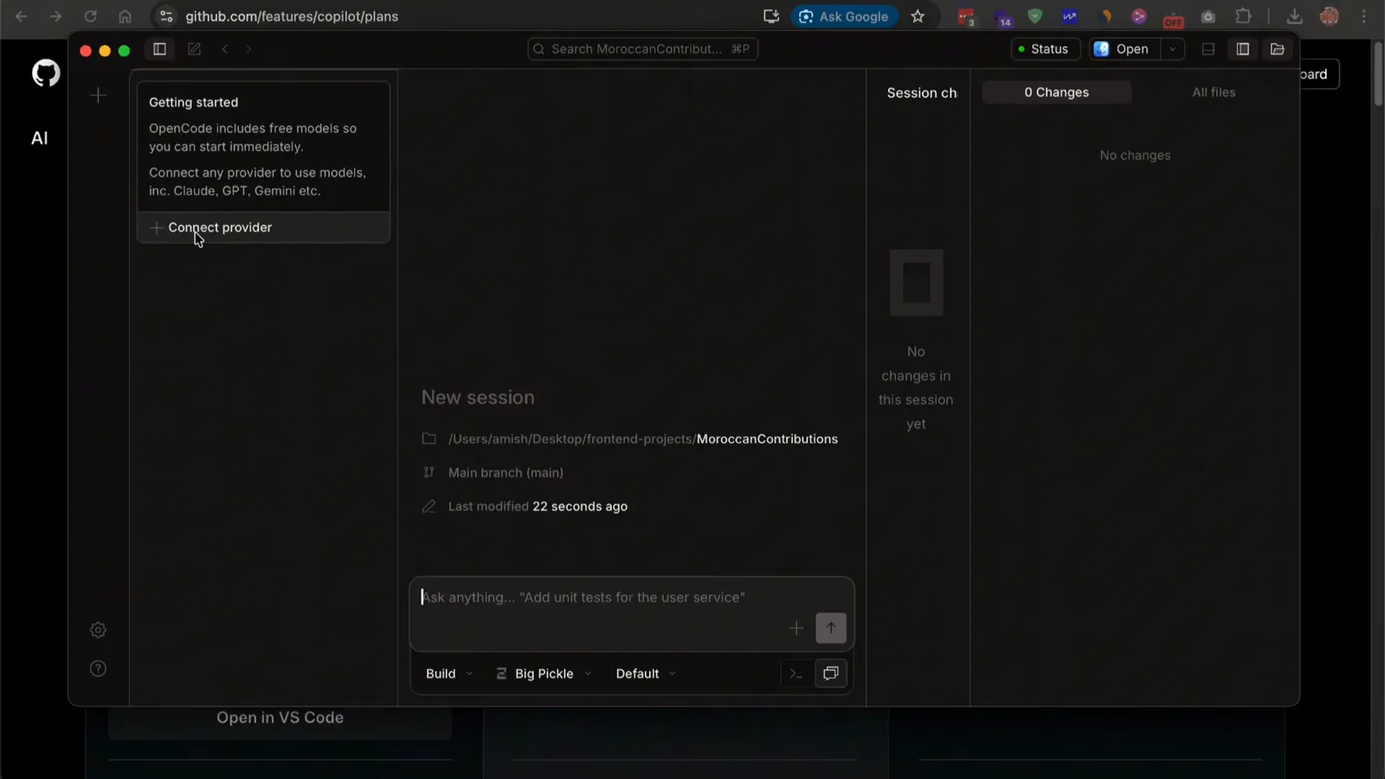Toggle the left sidebar panel icon
Image resolution: width=1385 pixels, height=779 pixels.
point(159,49)
